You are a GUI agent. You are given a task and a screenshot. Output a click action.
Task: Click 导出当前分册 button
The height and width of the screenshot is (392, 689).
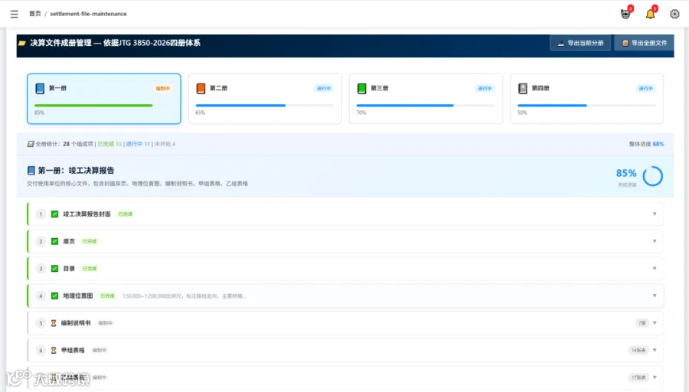pyautogui.click(x=580, y=43)
